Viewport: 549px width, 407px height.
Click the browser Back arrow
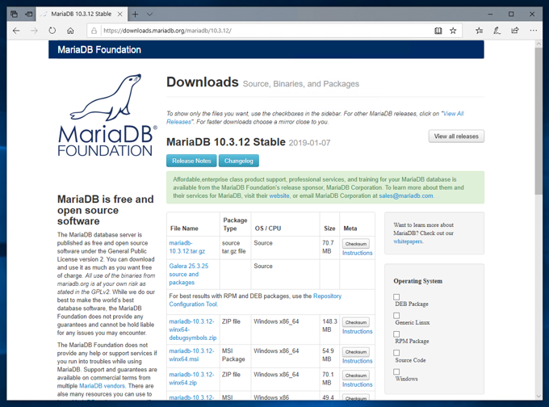click(x=16, y=31)
